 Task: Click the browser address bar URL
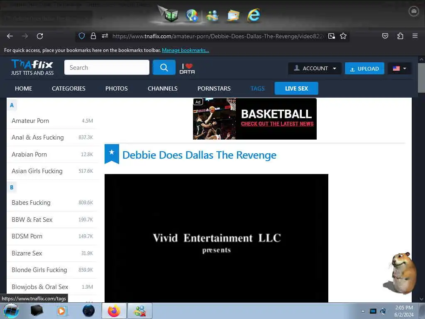pos(217,36)
